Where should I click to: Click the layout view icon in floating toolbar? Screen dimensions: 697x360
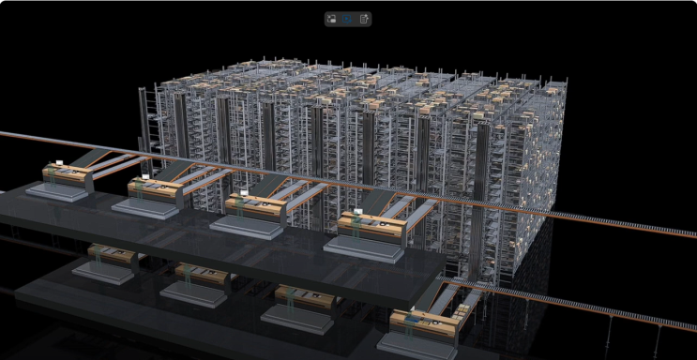(331, 19)
